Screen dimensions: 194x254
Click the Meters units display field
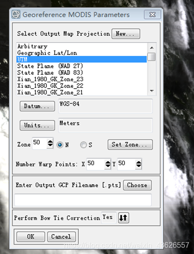click(106, 125)
